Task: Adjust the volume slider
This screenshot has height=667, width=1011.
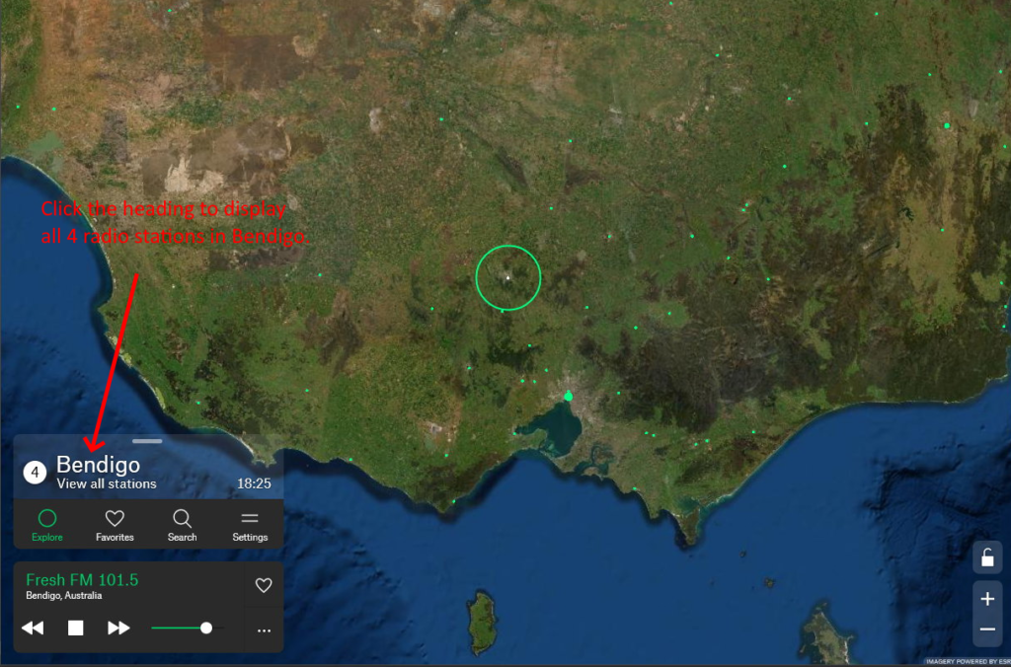Action: pyautogui.click(x=188, y=628)
